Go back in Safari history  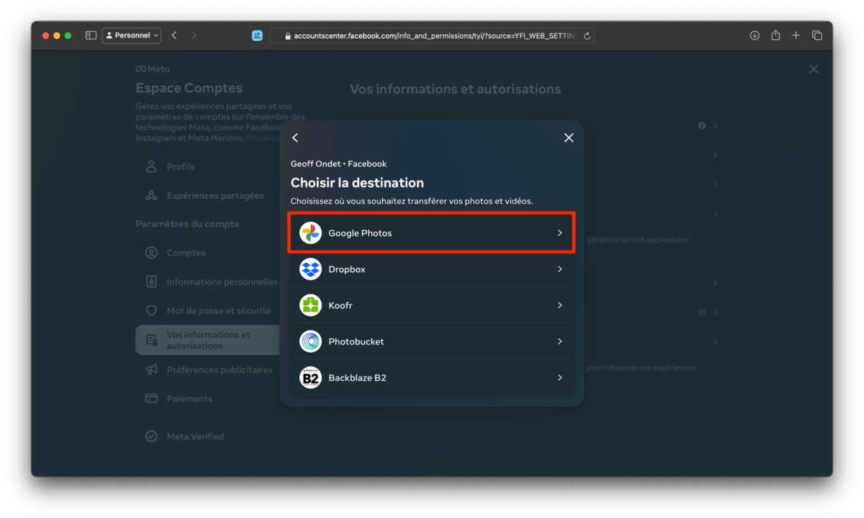pyautogui.click(x=174, y=36)
